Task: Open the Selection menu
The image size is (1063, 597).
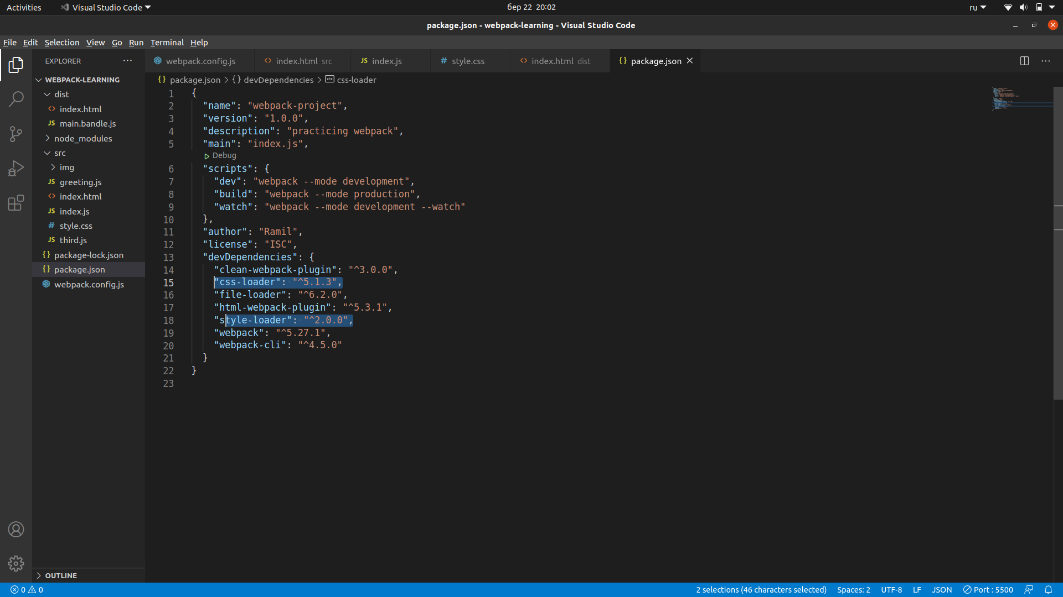Action: coord(62,43)
